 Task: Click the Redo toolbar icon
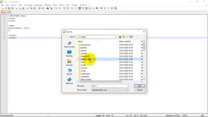pyautogui.click(x=43, y=8)
